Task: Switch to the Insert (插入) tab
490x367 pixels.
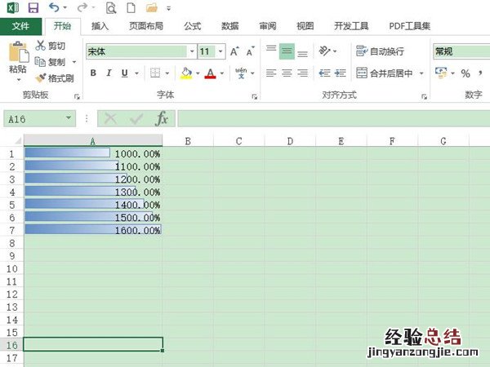Action: click(x=100, y=26)
